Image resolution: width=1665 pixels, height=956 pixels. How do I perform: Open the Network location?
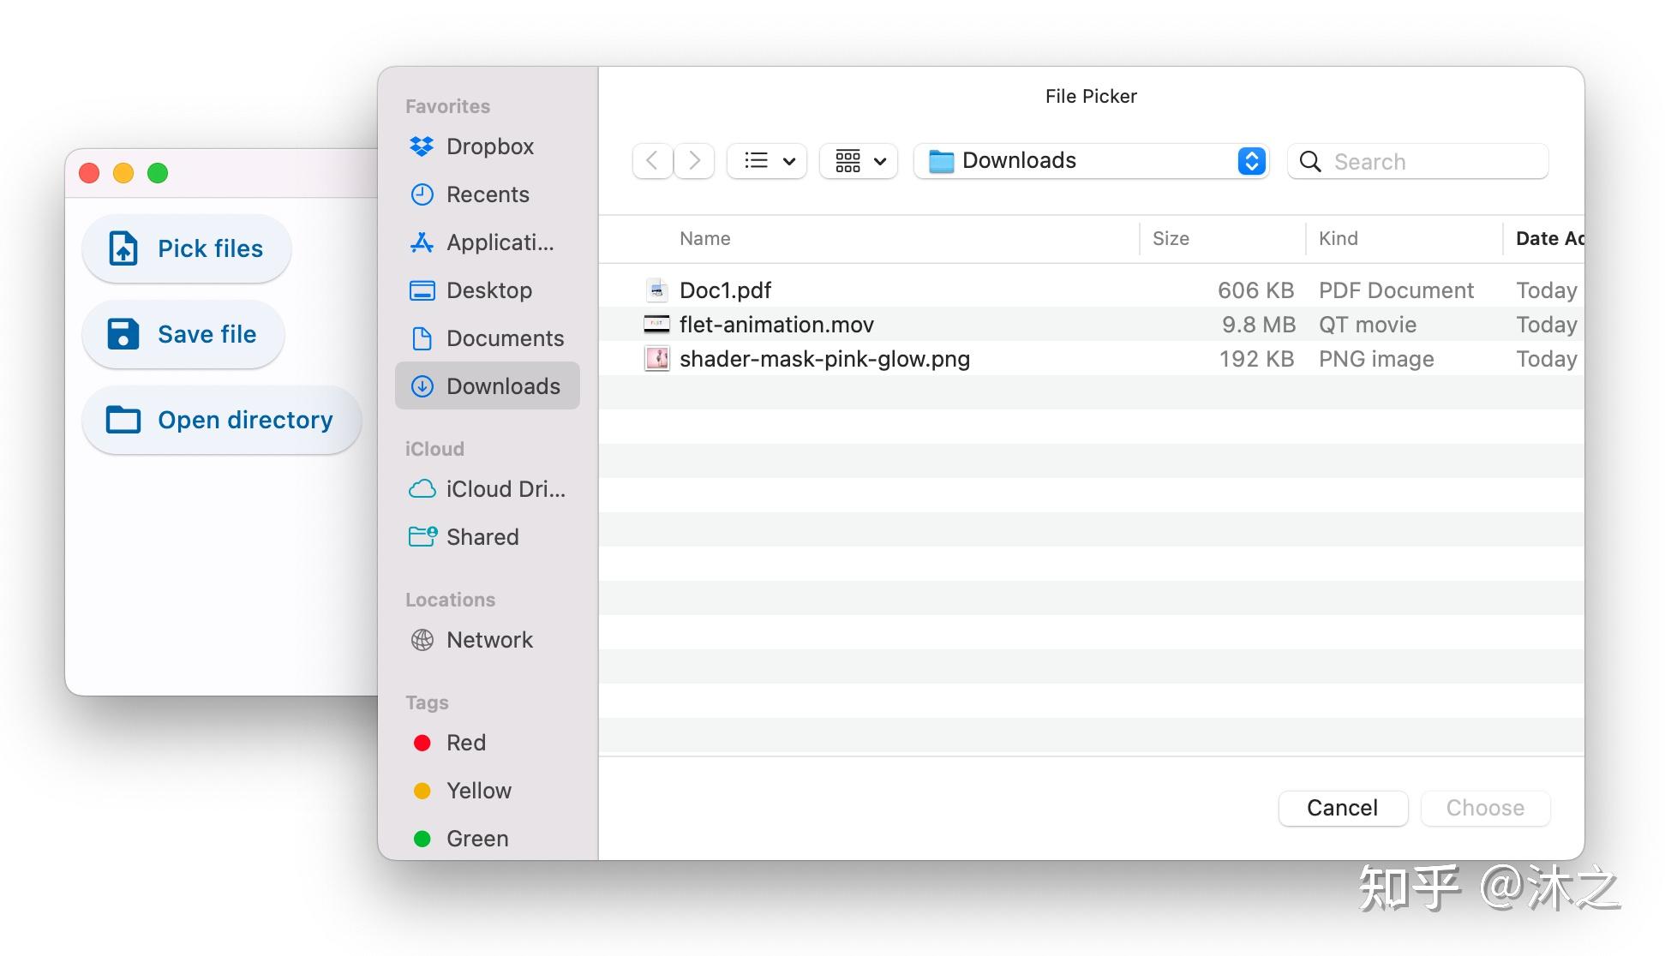488,640
